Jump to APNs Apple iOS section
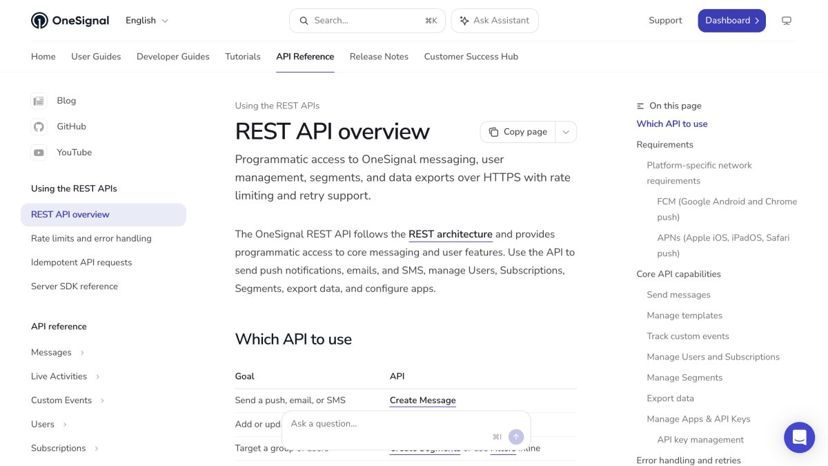 [723, 246]
